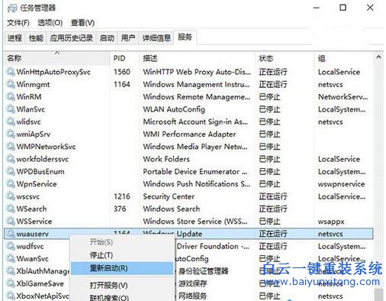This screenshot has width=386, height=301.
Task: Click the gear icon beside WwanSvc
Action: (11, 259)
